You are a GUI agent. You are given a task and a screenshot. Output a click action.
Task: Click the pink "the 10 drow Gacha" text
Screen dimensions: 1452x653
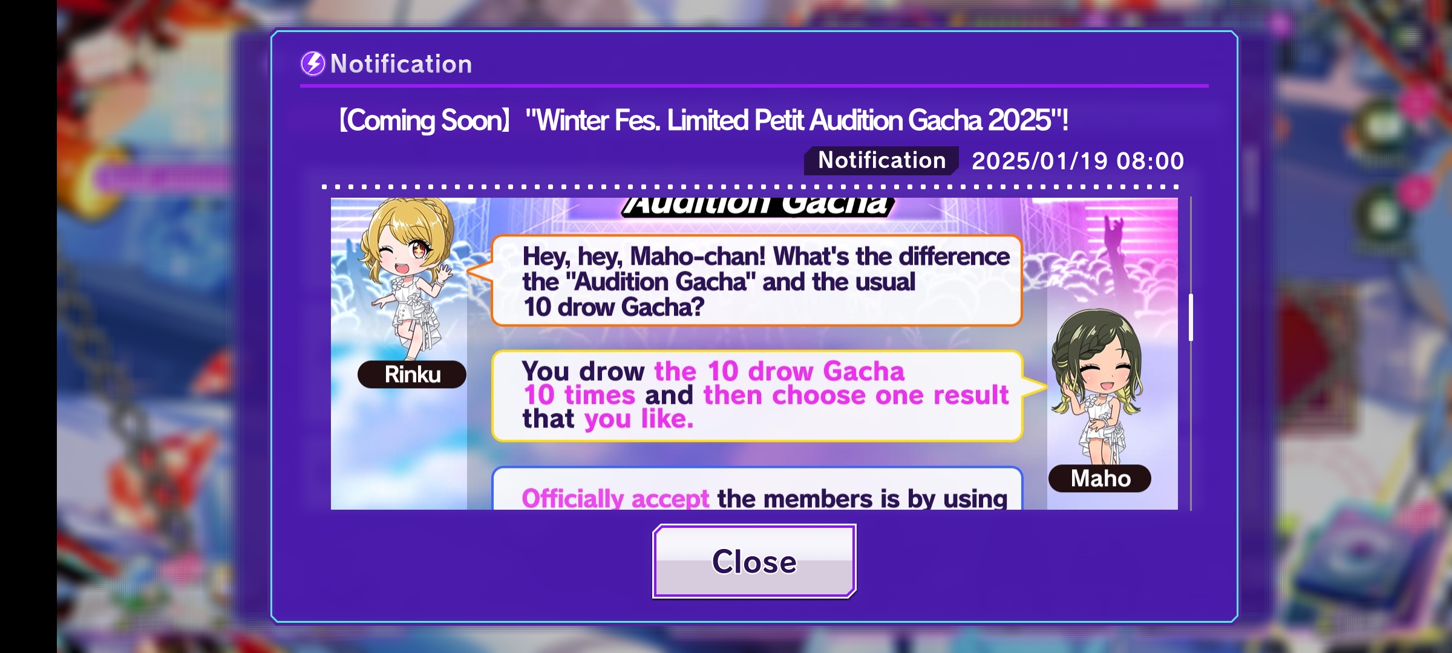click(x=779, y=371)
